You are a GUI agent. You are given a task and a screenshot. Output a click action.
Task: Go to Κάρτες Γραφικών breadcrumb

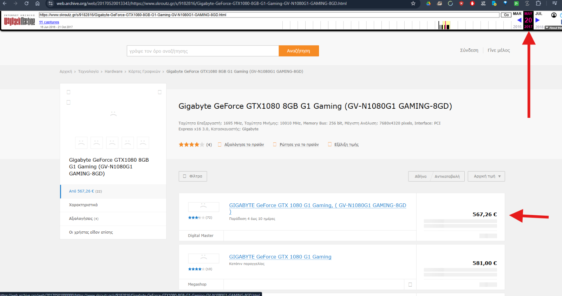pos(144,72)
